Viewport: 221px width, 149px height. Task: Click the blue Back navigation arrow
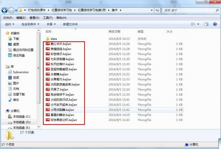tap(4, 10)
